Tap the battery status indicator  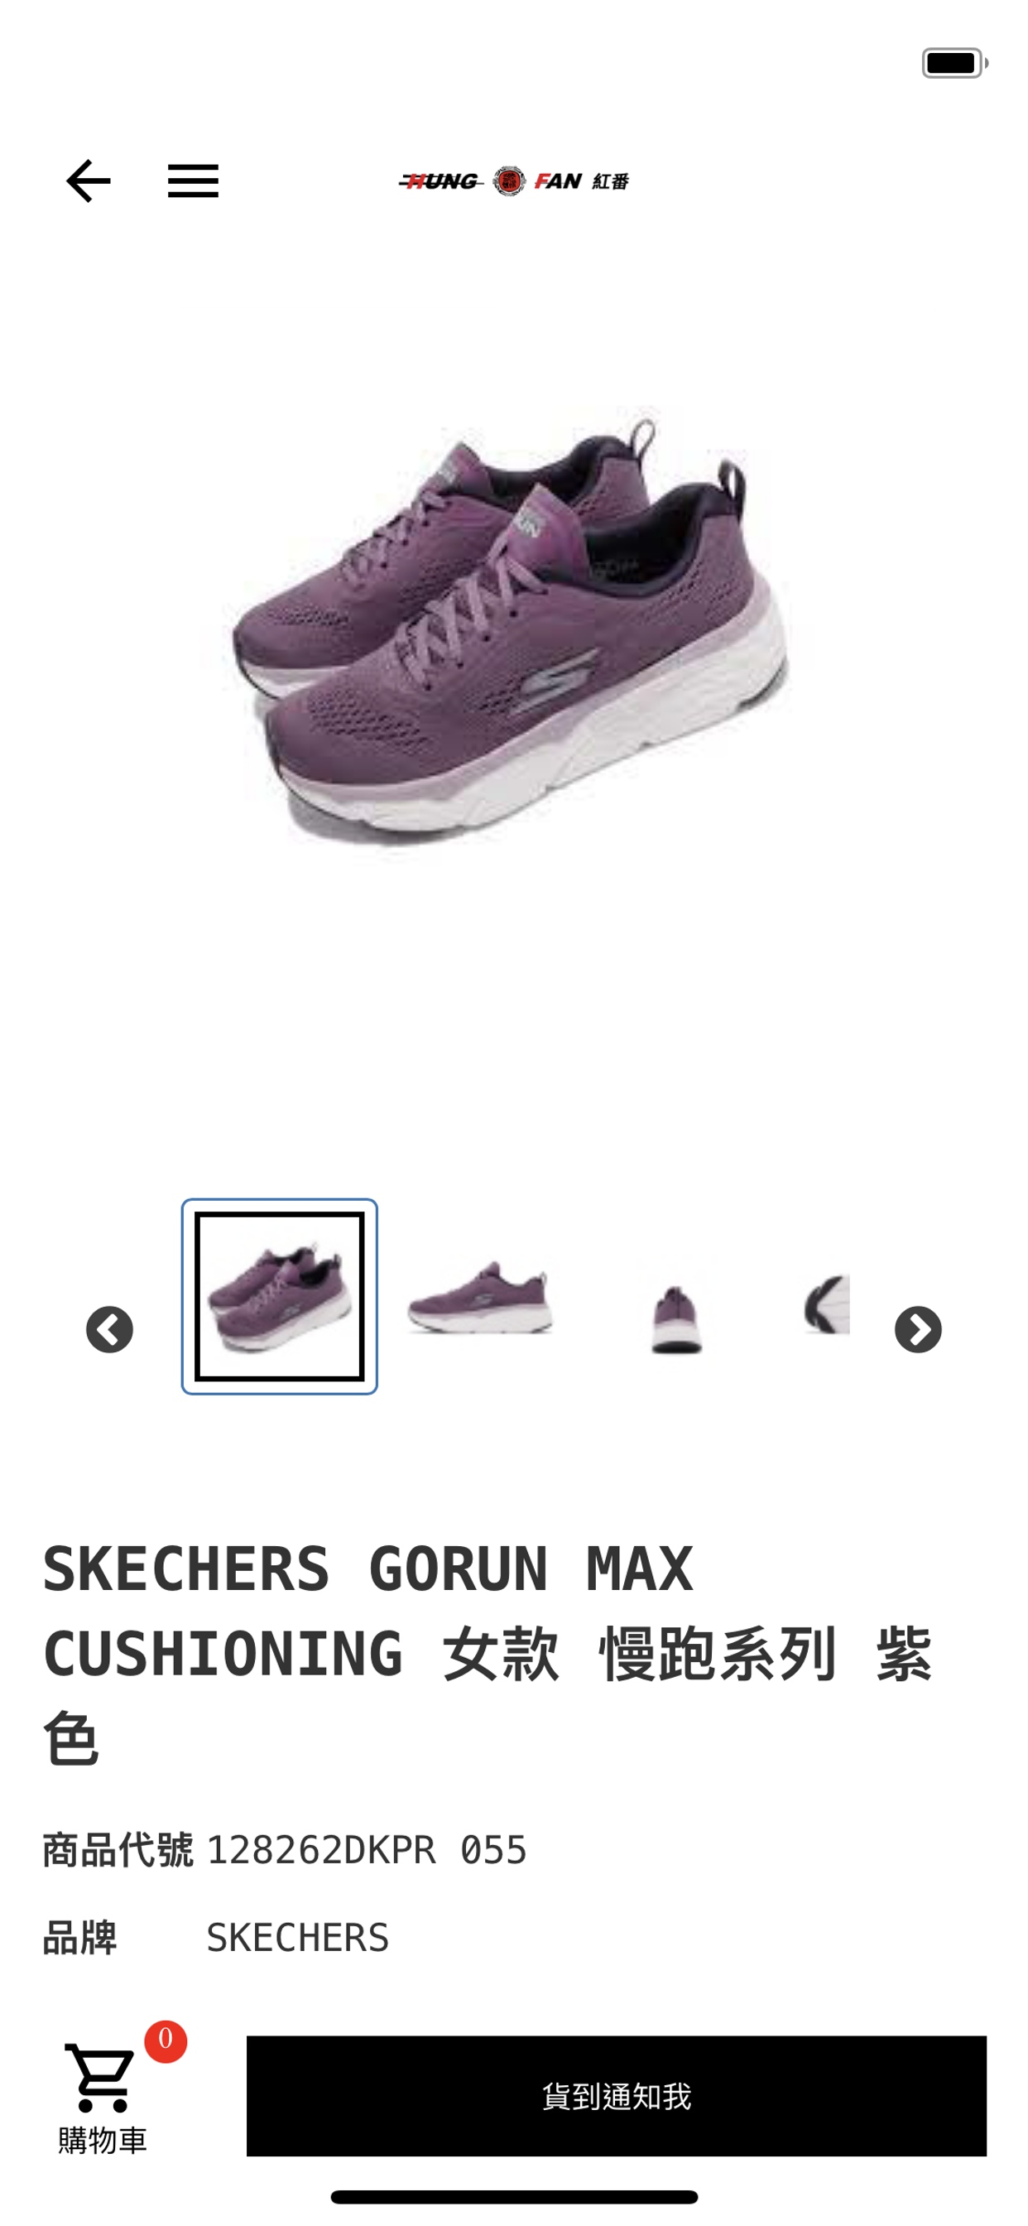click(x=954, y=63)
